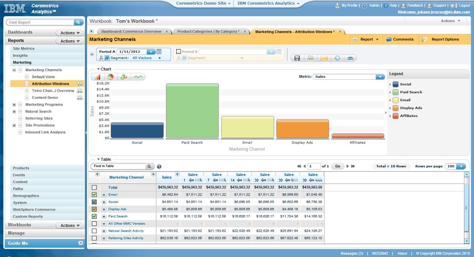
Task: Click the Guide Me expand icon
Action: (x=81, y=243)
